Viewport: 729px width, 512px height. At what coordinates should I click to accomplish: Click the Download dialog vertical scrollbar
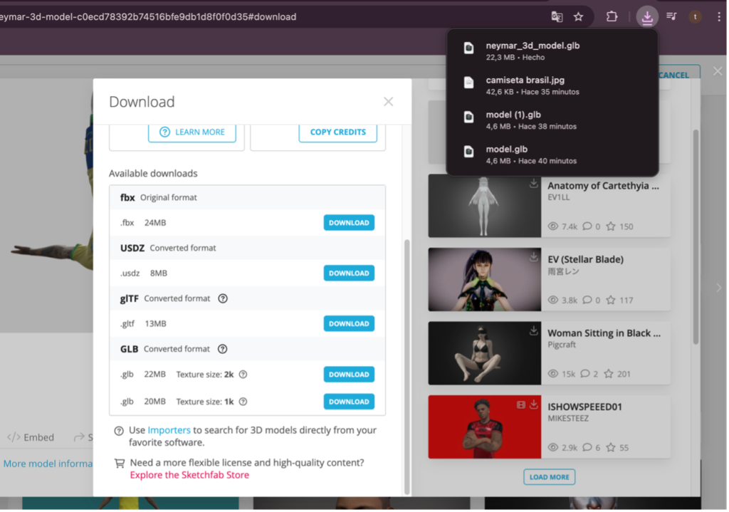(408, 367)
